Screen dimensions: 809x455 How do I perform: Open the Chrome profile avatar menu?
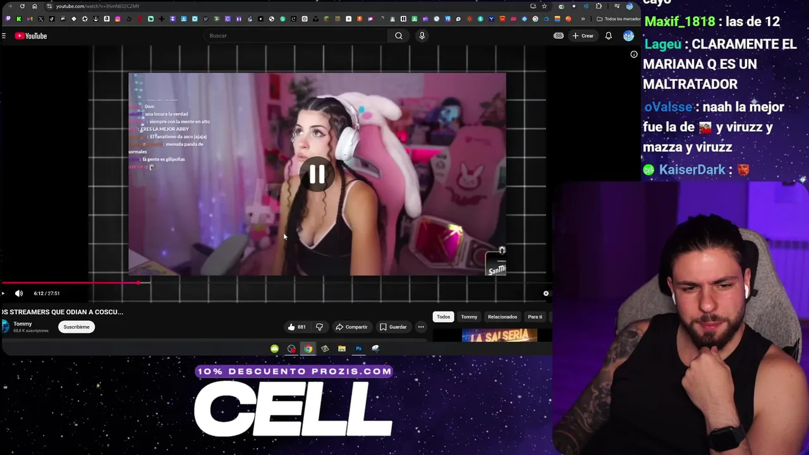pyautogui.click(x=630, y=6)
